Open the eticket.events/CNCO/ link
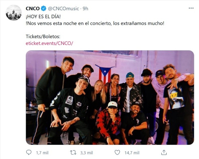199x159 pixels. 49,43
